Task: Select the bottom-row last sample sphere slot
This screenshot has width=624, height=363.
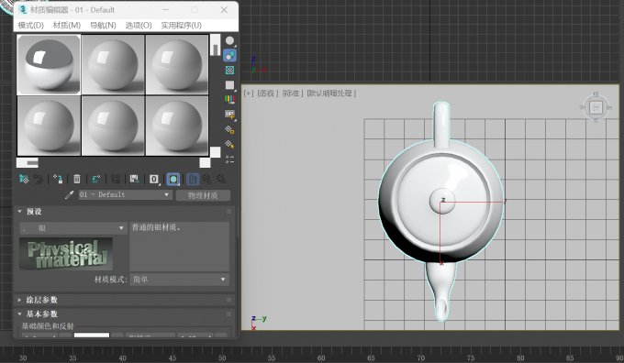Action: tap(177, 126)
